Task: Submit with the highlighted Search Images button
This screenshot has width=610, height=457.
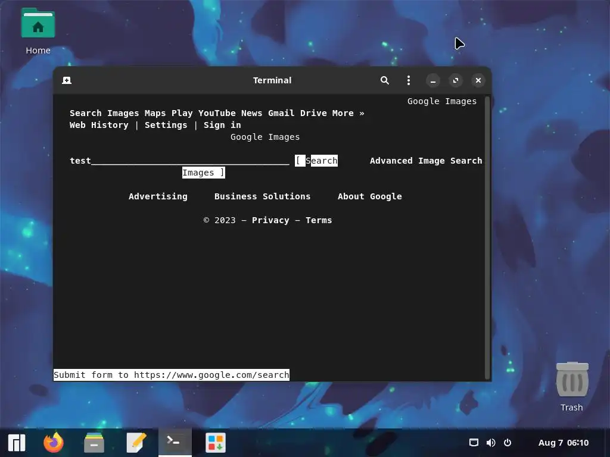Action: [x=316, y=161]
